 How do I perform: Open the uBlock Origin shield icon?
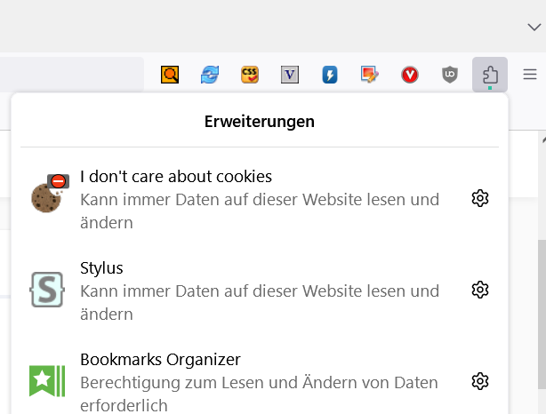(450, 75)
